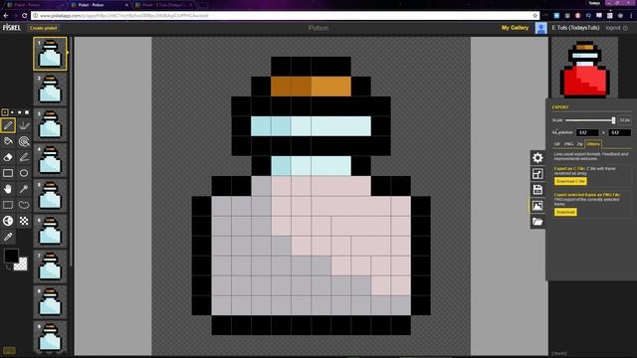Switch to the Others export tab
The width and height of the screenshot is (637, 358).
click(593, 144)
